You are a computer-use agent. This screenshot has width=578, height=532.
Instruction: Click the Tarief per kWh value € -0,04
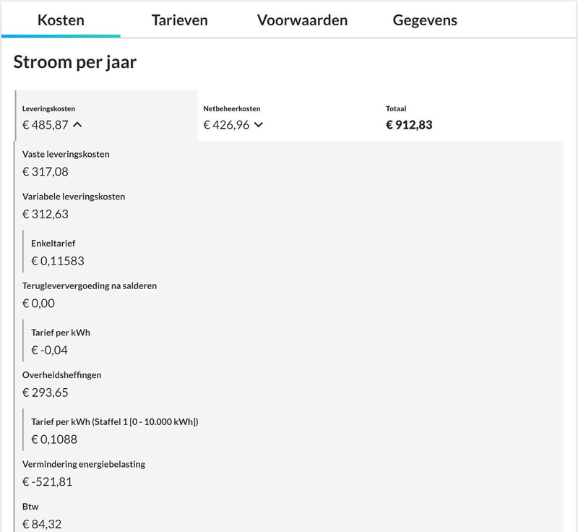coord(50,351)
